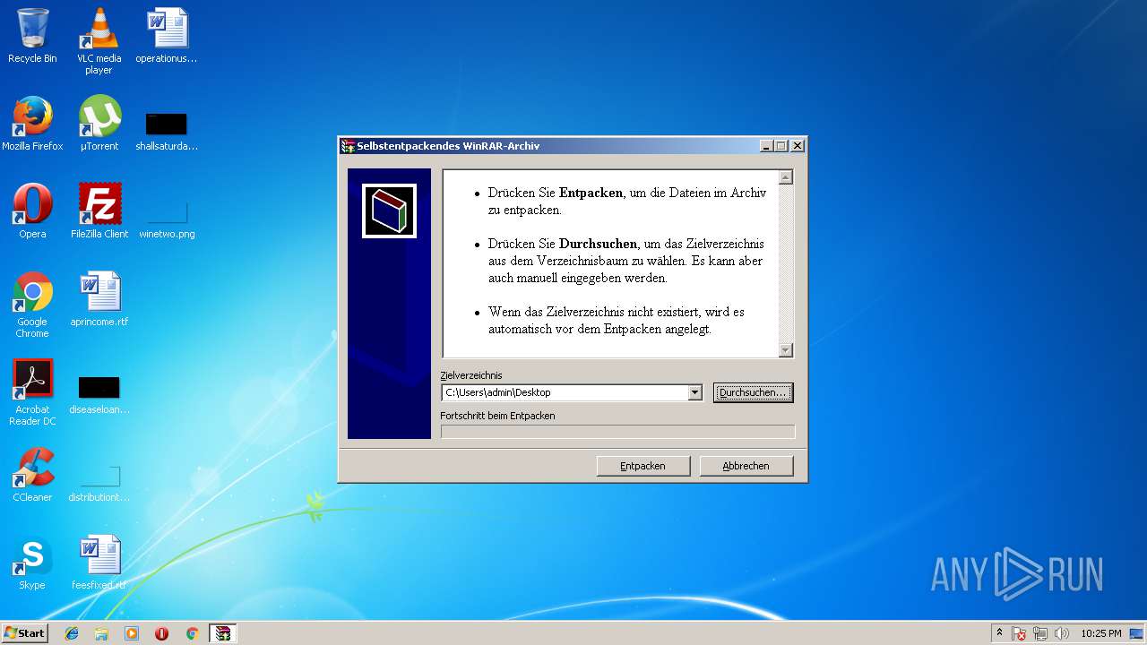Open feesfixed.rtf document icon
1147x645 pixels.
[x=99, y=563]
